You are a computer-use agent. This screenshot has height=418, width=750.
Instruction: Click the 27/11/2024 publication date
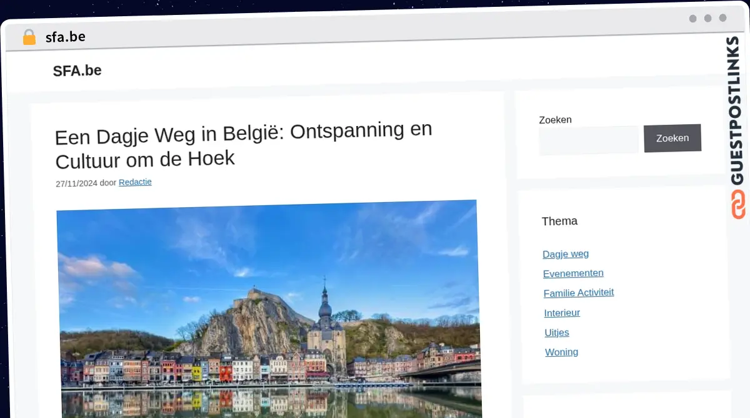pyautogui.click(x=76, y=183)
